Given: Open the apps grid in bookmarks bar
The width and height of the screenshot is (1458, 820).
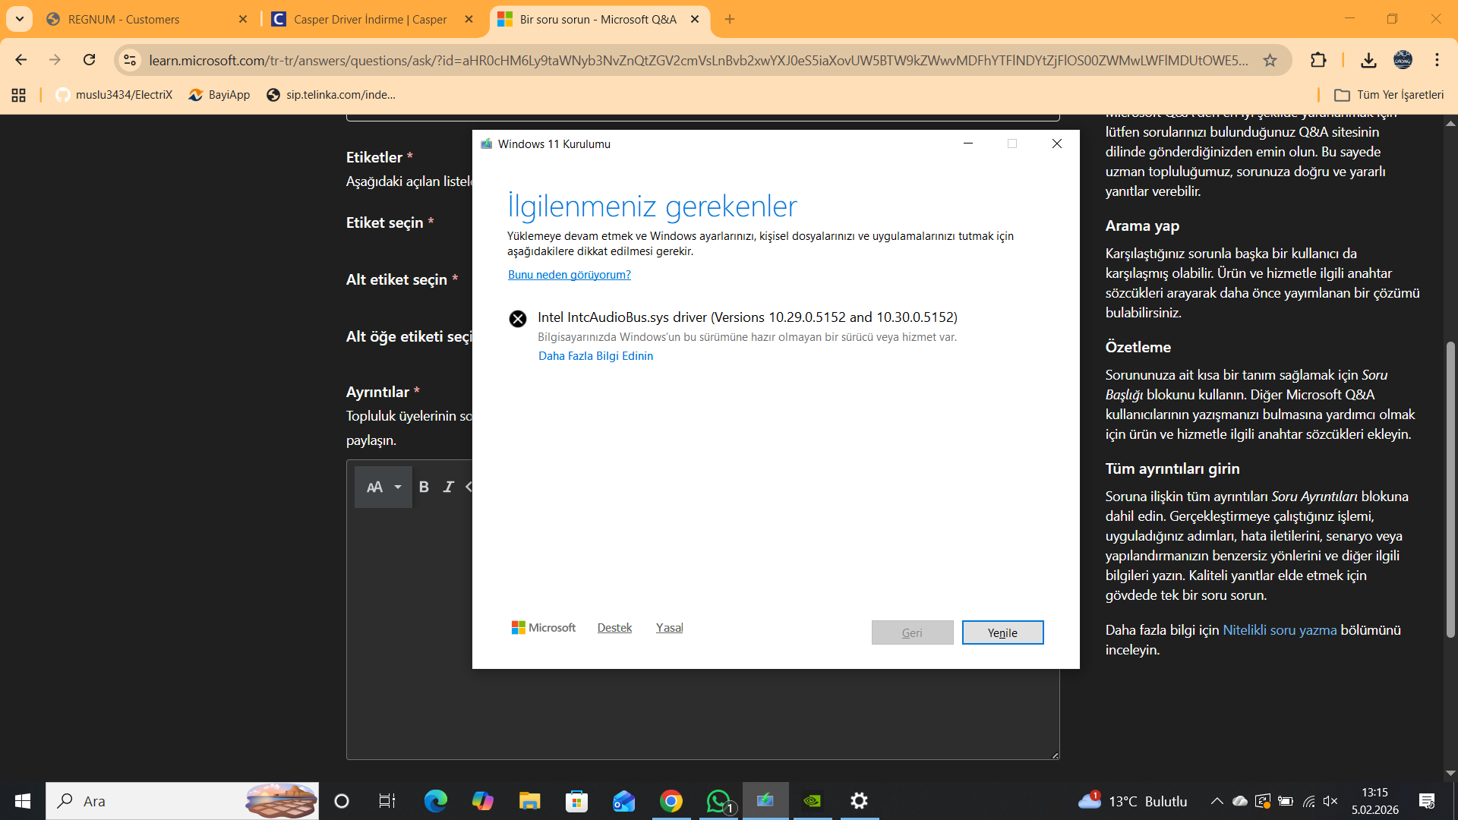Looking at the screenshot, I should click(19, 95).
